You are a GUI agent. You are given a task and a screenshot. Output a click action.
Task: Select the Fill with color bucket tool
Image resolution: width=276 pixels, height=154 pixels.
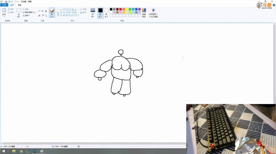tap(43, 11)
